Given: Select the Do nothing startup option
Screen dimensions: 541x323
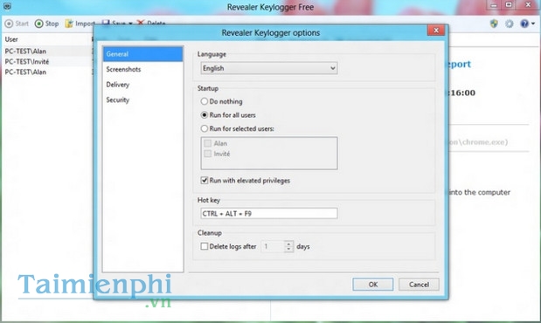Looking at the screenshot, I should (221, 101).
